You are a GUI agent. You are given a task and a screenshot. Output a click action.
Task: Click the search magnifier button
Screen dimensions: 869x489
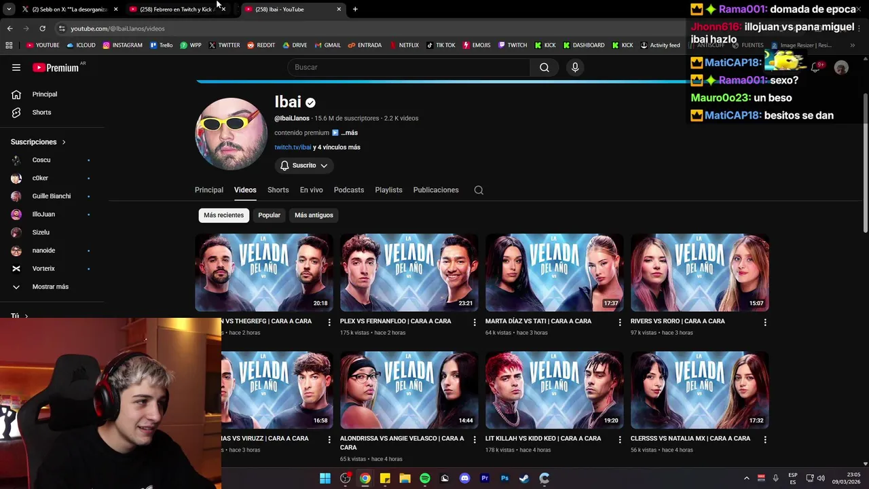(544, 67)
